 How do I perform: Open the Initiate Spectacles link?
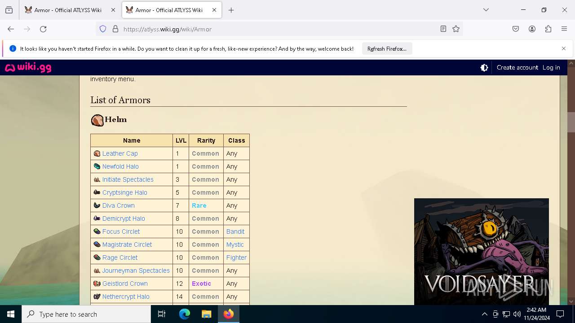tap(128, 179)
